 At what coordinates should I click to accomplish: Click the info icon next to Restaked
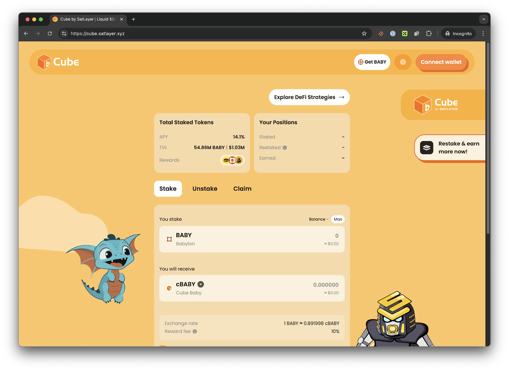coord(284,148)
